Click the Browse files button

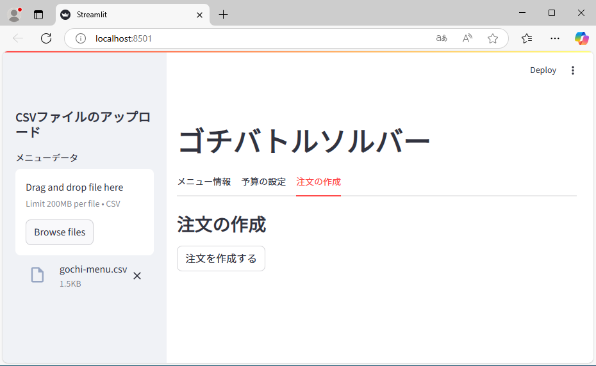[x=60, y=232]
